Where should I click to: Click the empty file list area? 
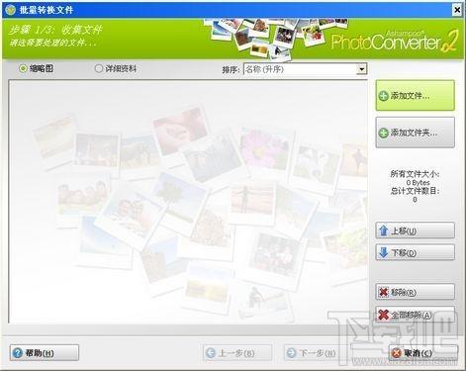188,202
